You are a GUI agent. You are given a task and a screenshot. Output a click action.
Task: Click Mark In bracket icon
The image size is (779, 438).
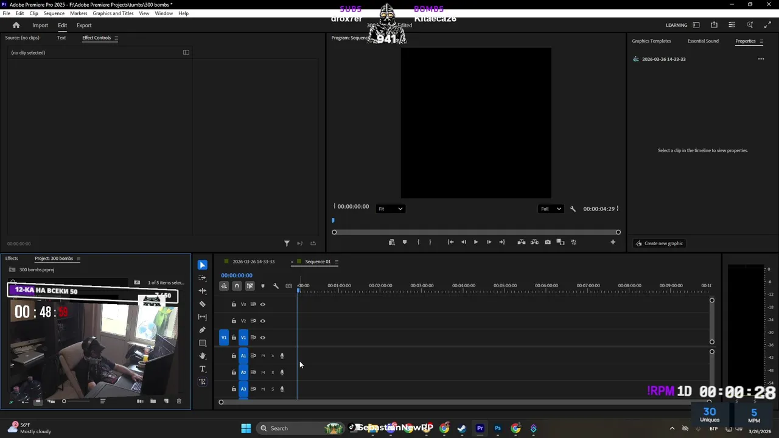[418, 242]
